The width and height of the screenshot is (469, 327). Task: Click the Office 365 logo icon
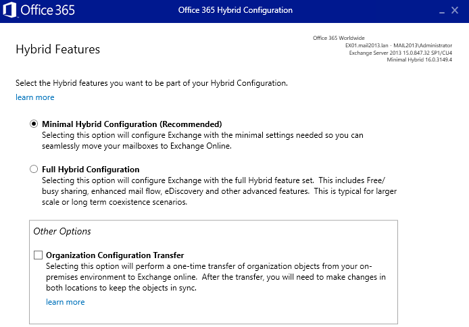click(x=10, y=10)
